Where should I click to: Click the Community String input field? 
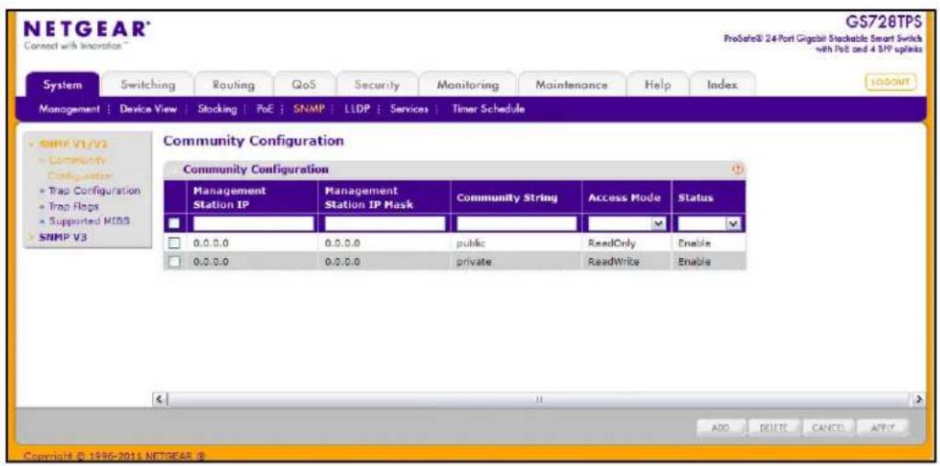(517, 223)
